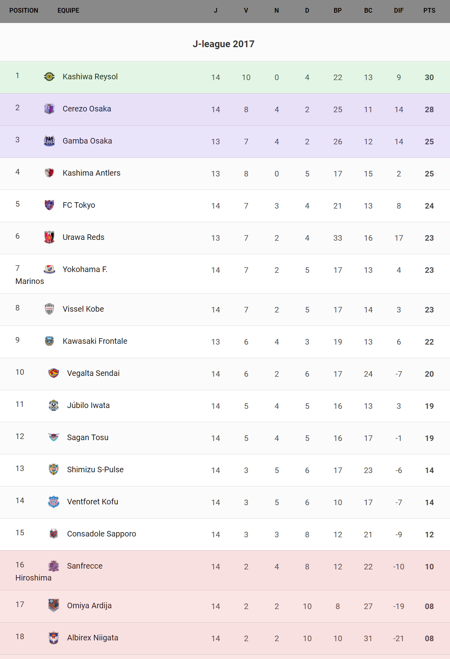This screenshot has width=450, height=659.
Task: Click the Kashima Antlers club badge
Action: tap(49, 173)
